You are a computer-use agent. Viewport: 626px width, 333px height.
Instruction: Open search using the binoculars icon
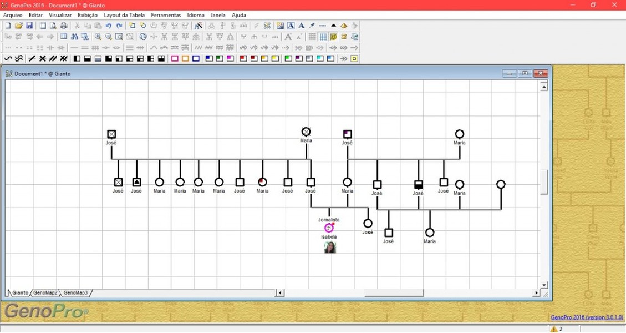75,37
